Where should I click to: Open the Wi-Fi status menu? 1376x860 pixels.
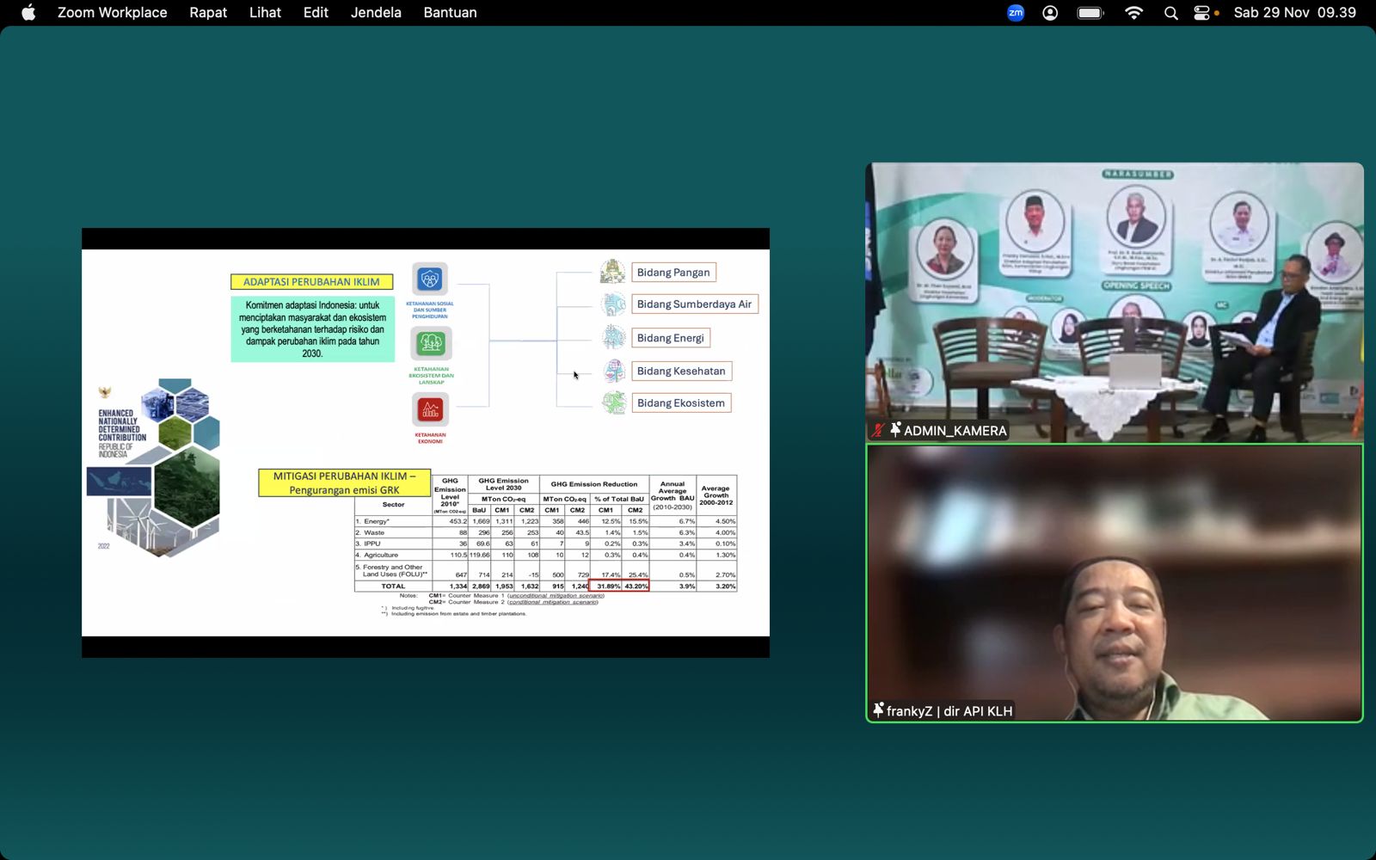point(1133,13)
